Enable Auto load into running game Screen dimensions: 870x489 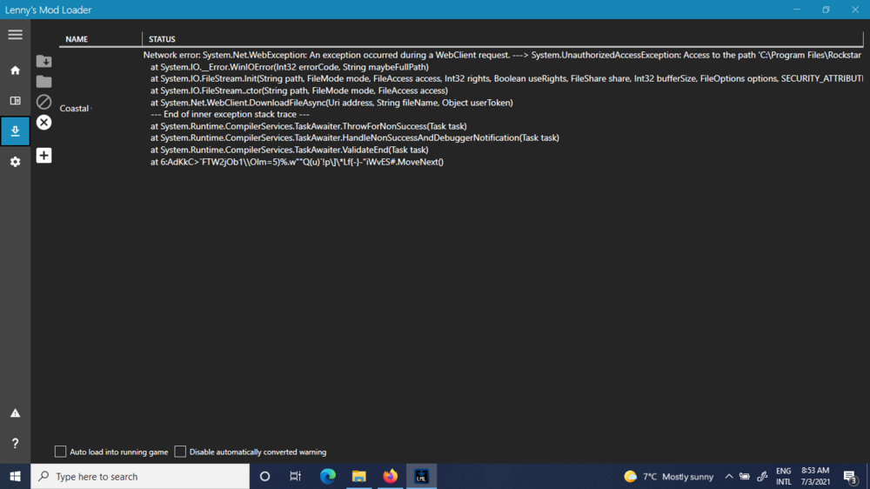click(x=60, y=452)
